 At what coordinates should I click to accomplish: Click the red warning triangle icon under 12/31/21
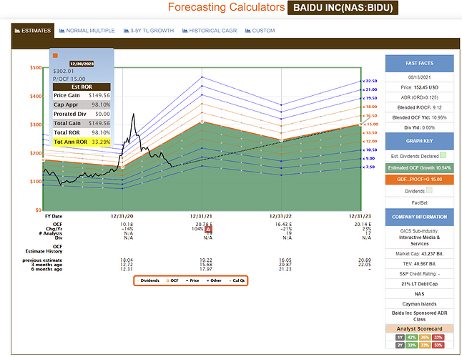click(x=208, y=229)
